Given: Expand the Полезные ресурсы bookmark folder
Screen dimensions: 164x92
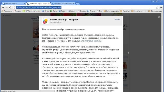Looking at the screenshot, I should (x=111, y=11).
